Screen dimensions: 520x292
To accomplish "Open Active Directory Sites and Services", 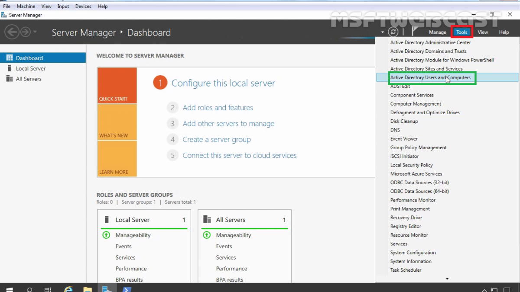I will 447,69.
